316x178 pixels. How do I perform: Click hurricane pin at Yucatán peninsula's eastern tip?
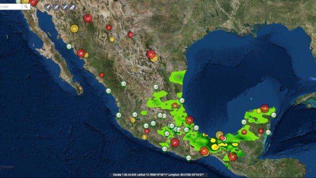coord(273,115)
